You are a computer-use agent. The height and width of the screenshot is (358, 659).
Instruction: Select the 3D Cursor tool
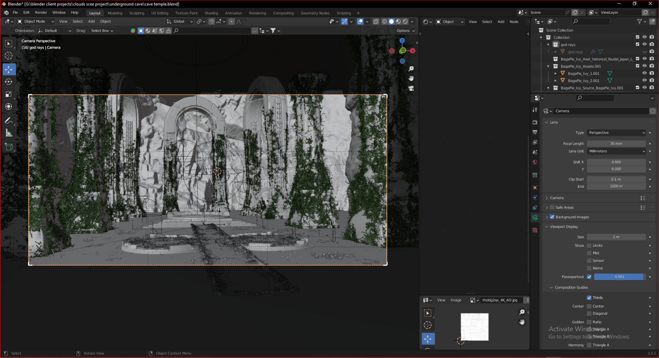9,56
